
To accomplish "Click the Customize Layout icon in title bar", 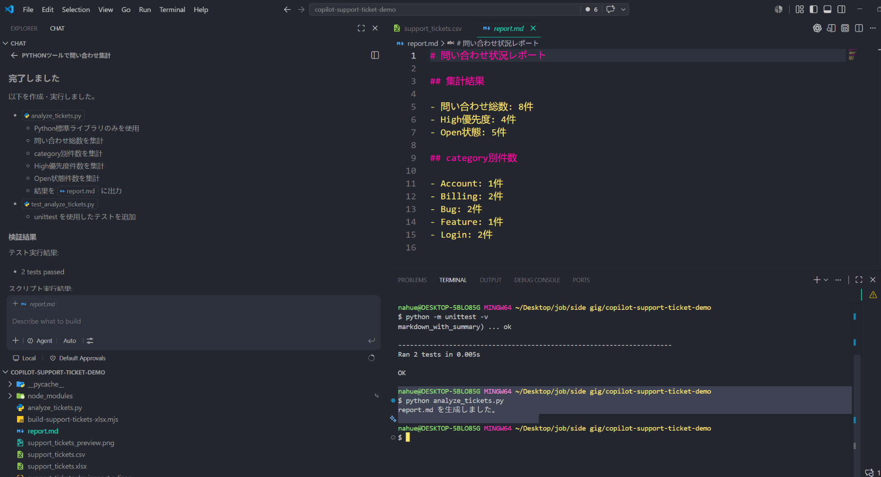I will coord(799,9).
